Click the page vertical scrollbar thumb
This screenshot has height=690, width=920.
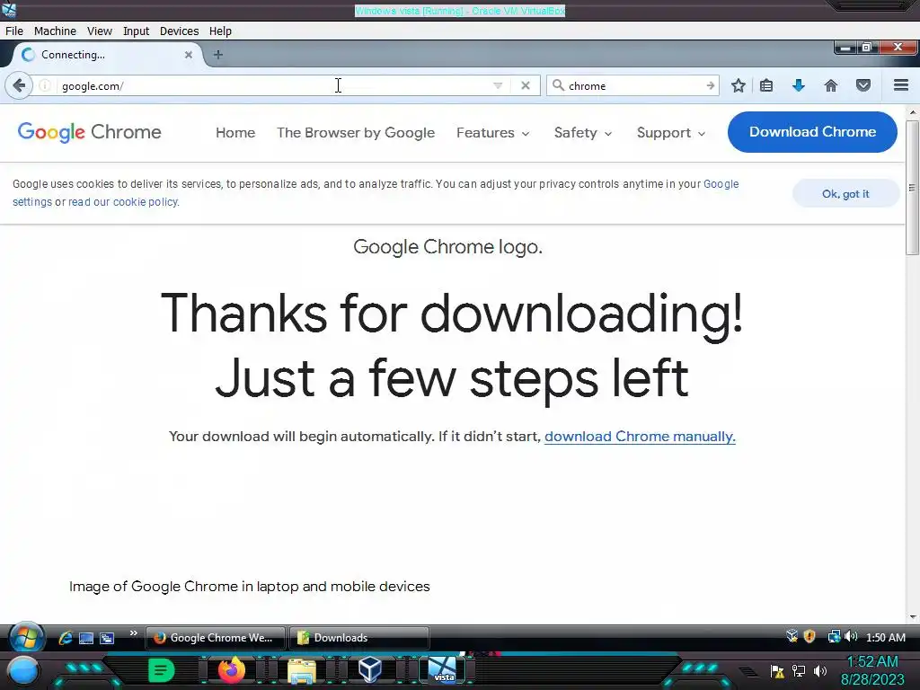click(912, 188)
